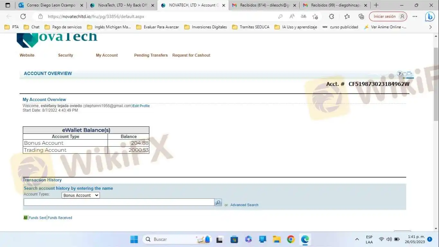Open the Website menu item
Viewport: 439px width, 247px height.
(x=27, y=55)
